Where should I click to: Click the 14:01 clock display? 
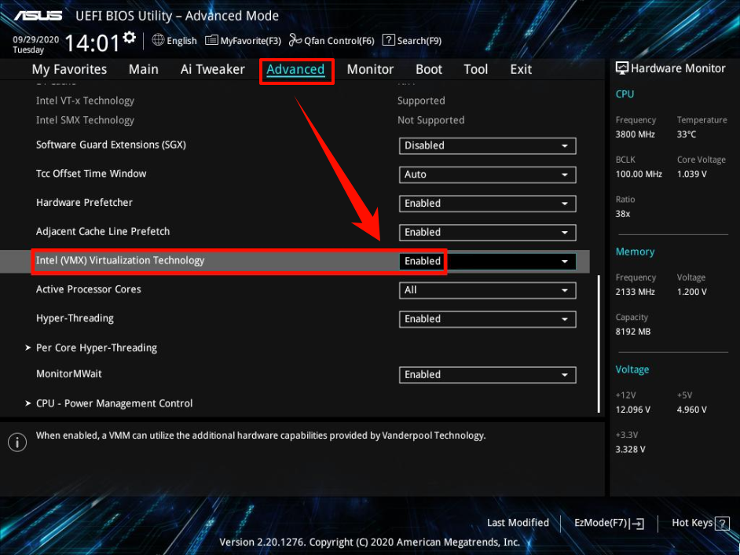[x=92, y=43]
